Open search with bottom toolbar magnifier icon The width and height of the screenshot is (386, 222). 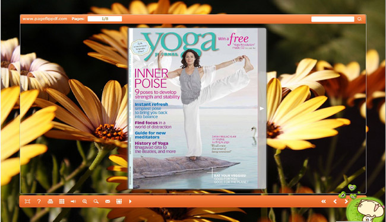pyautogui.click(x=96, y=201)
